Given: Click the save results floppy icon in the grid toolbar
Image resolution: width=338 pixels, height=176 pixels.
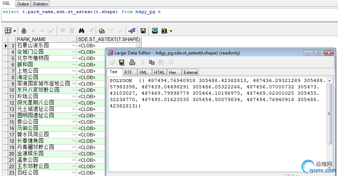Looking at the screenshot, I should (x=143, y=31).
